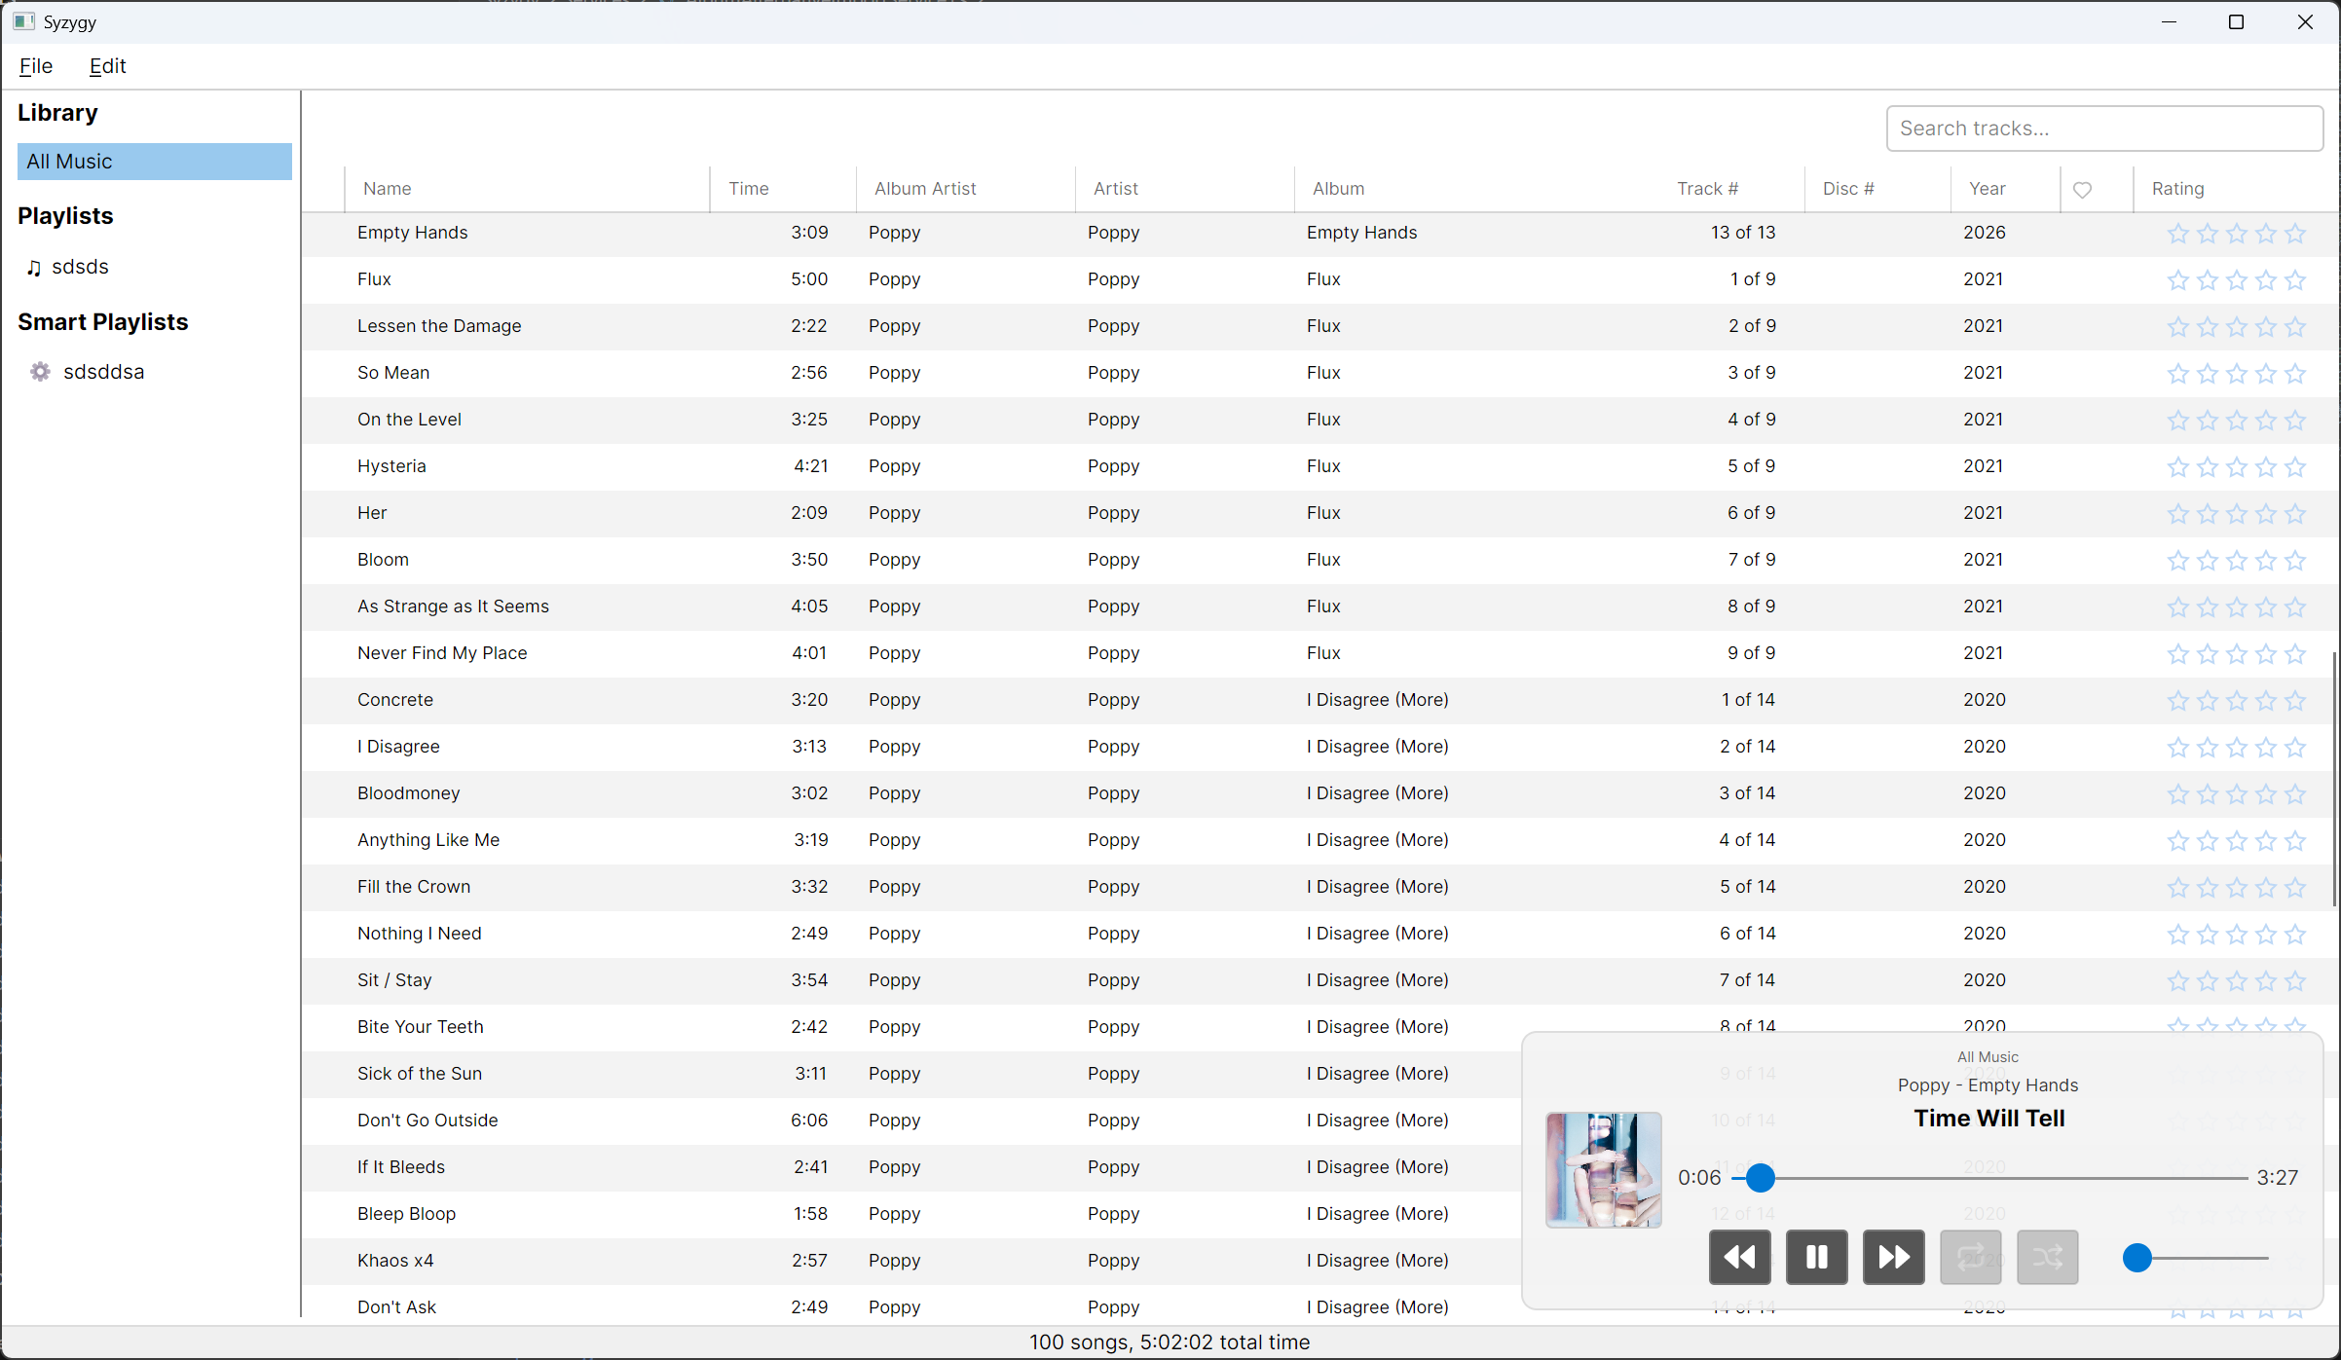
Task: Rate As Strange as It Seems two stars
Action: (x=2208, y=607)
